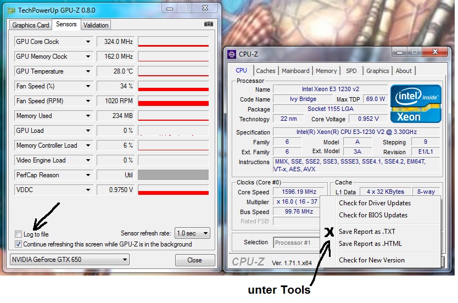Select the Sensors tab in GPU-Z

point(66,24)
